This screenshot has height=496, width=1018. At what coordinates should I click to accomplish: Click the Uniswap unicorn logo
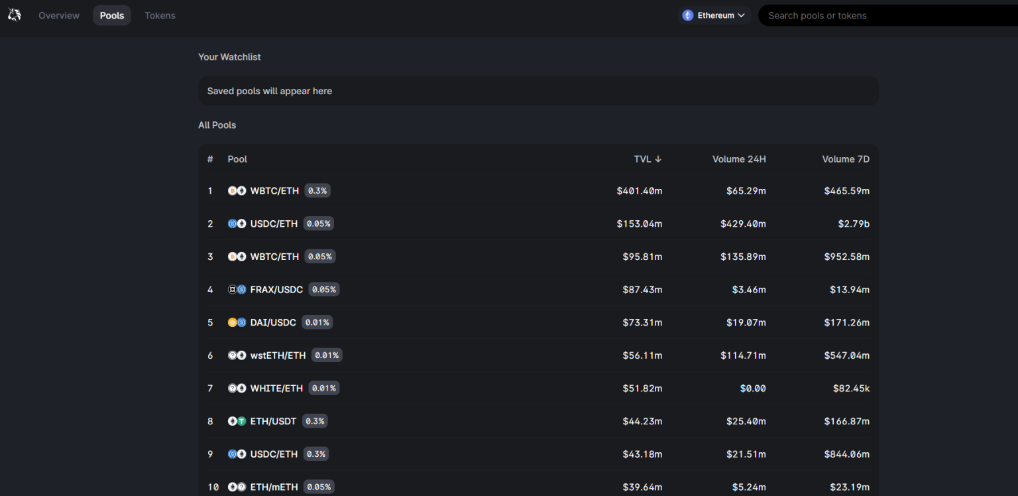14,15
